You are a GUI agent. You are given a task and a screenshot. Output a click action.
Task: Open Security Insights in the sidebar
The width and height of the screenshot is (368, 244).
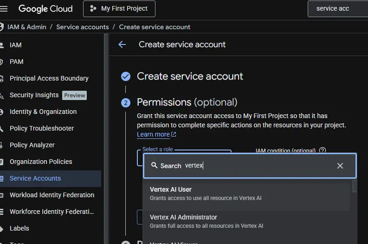pos(34,95)
